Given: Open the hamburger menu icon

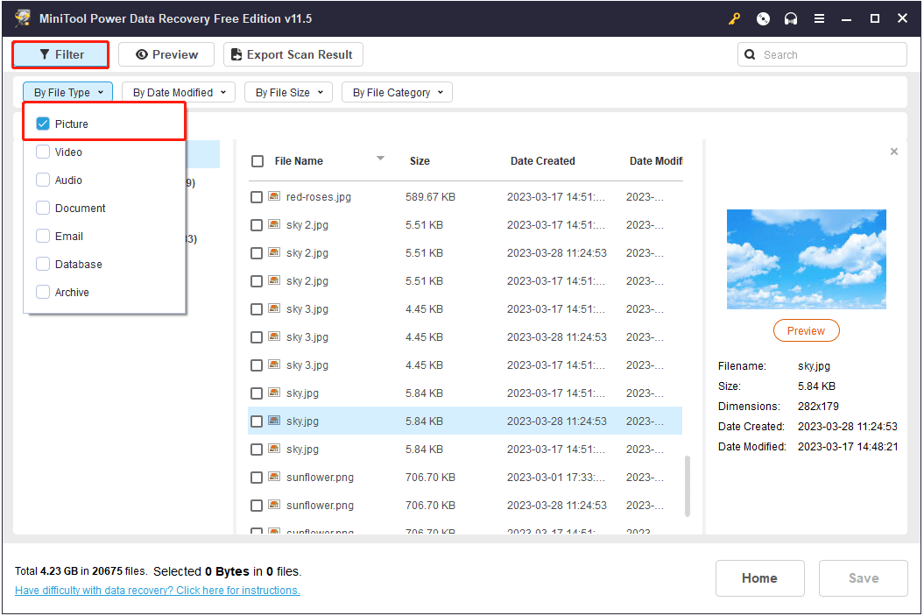Looking at the screenshot, I should click(x=819, y=19).
